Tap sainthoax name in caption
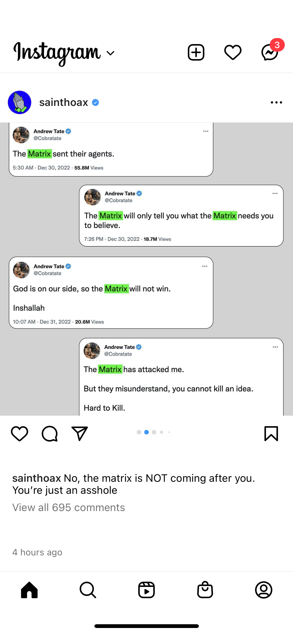This screenshot has width=293, height=634. 37,478
